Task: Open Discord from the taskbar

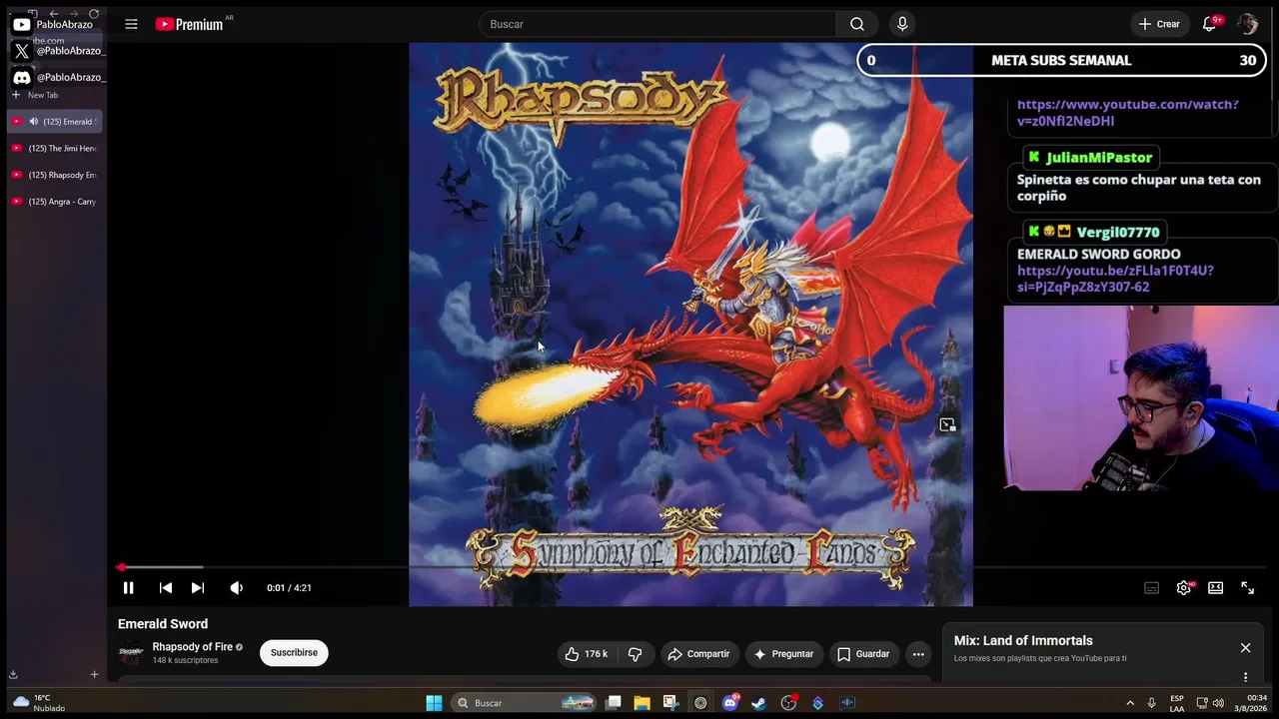Action: [730, 703]
